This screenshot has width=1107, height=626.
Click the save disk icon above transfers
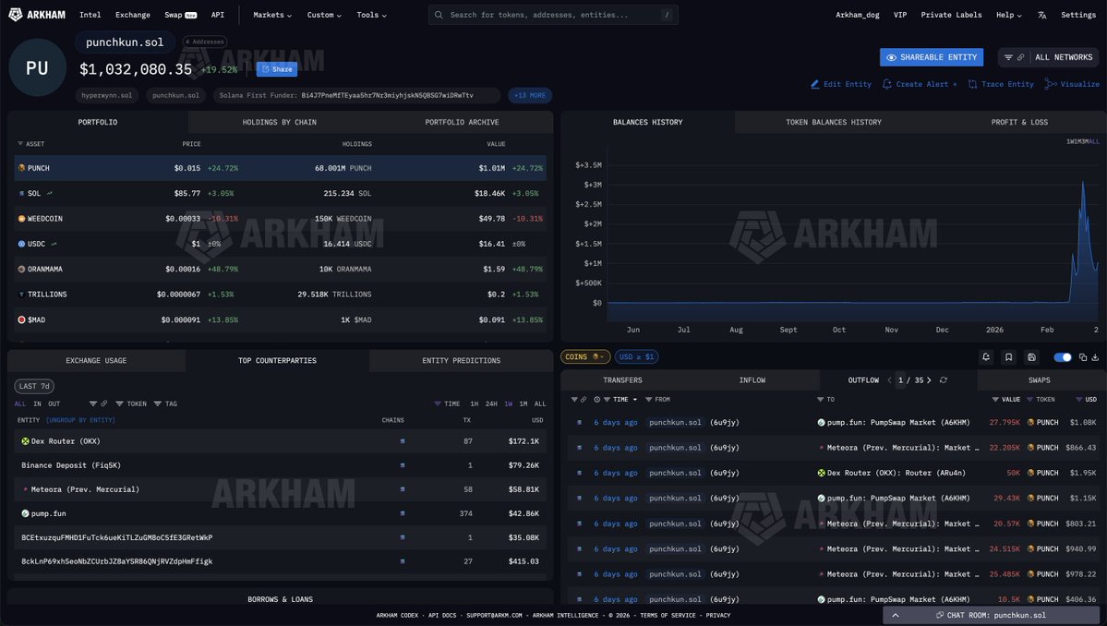click(1031, 357)
